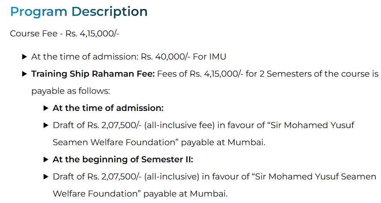Click the arrow bullet beside 'At the beginning of Semester II:'
This screenshot has height=203, width=381.
coord(46,159)
